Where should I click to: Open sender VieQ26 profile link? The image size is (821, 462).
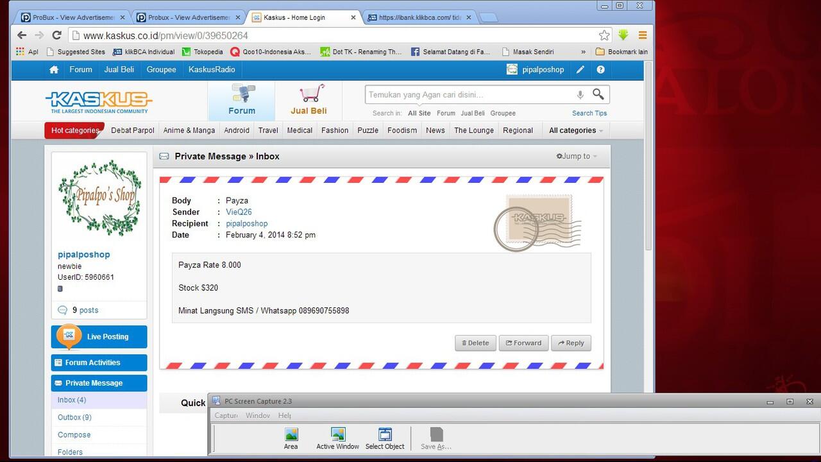pyautogui.click(x=239, y=212)
